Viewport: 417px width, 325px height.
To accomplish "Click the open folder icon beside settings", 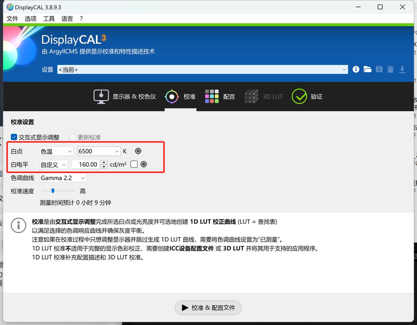I will tap(367, 69).
